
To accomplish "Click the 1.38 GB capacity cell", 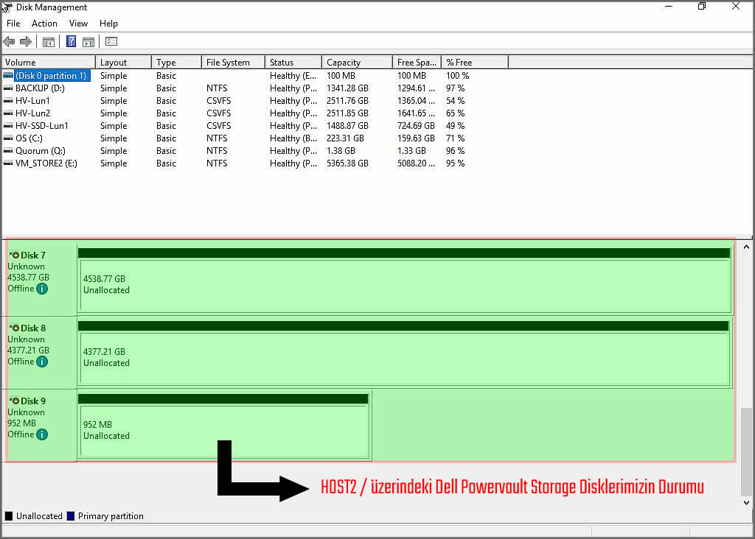I will [x=341, y=151].
